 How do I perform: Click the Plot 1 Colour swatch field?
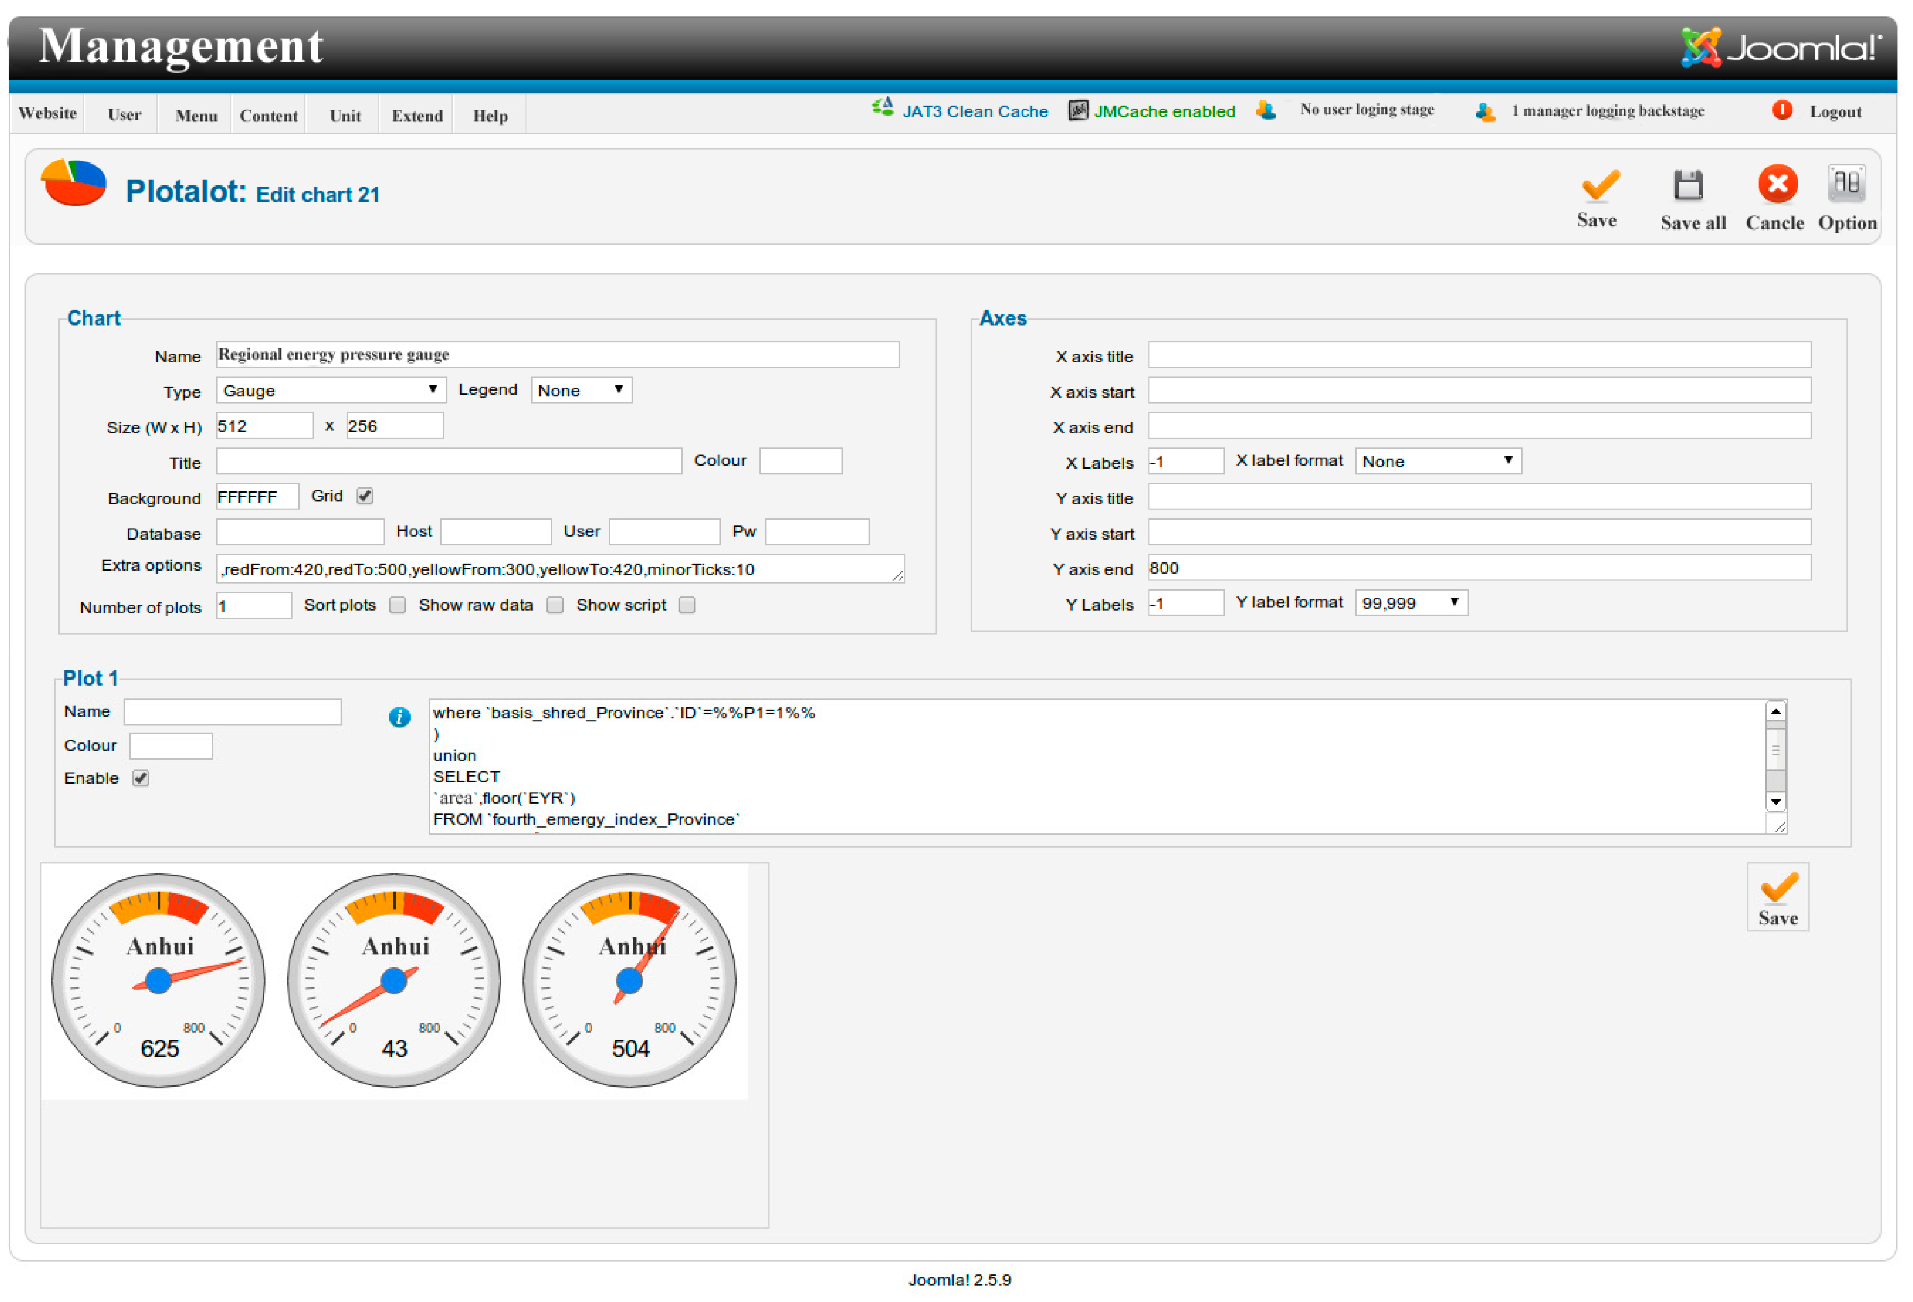pyautogui.click(x=171, y=746)
